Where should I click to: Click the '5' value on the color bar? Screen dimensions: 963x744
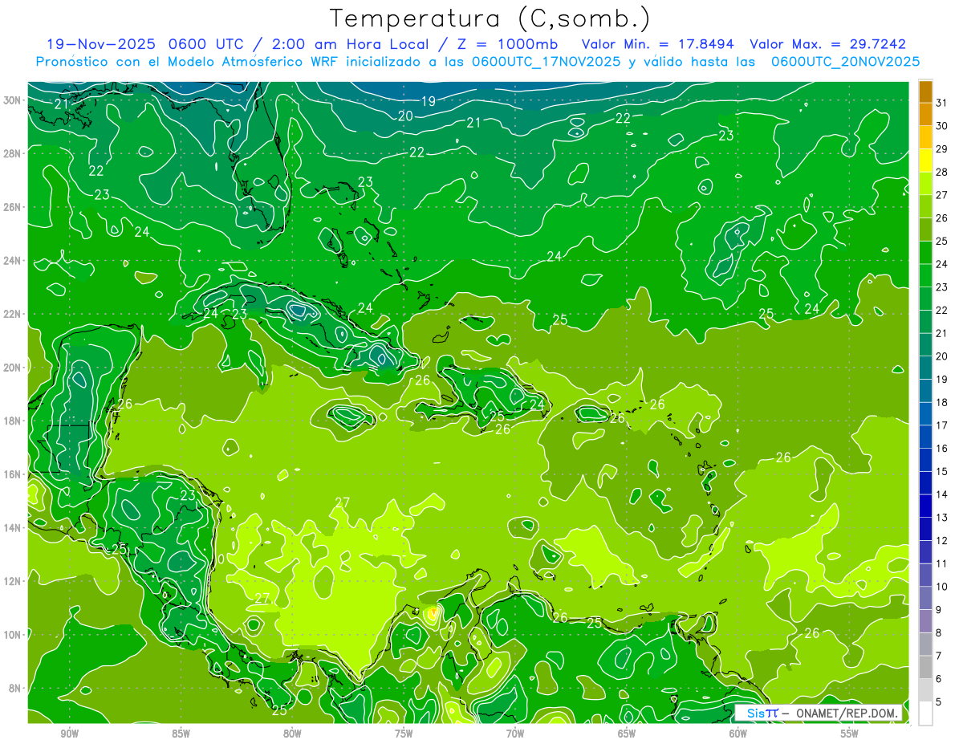pyautogui.click(x=940, y=702)
